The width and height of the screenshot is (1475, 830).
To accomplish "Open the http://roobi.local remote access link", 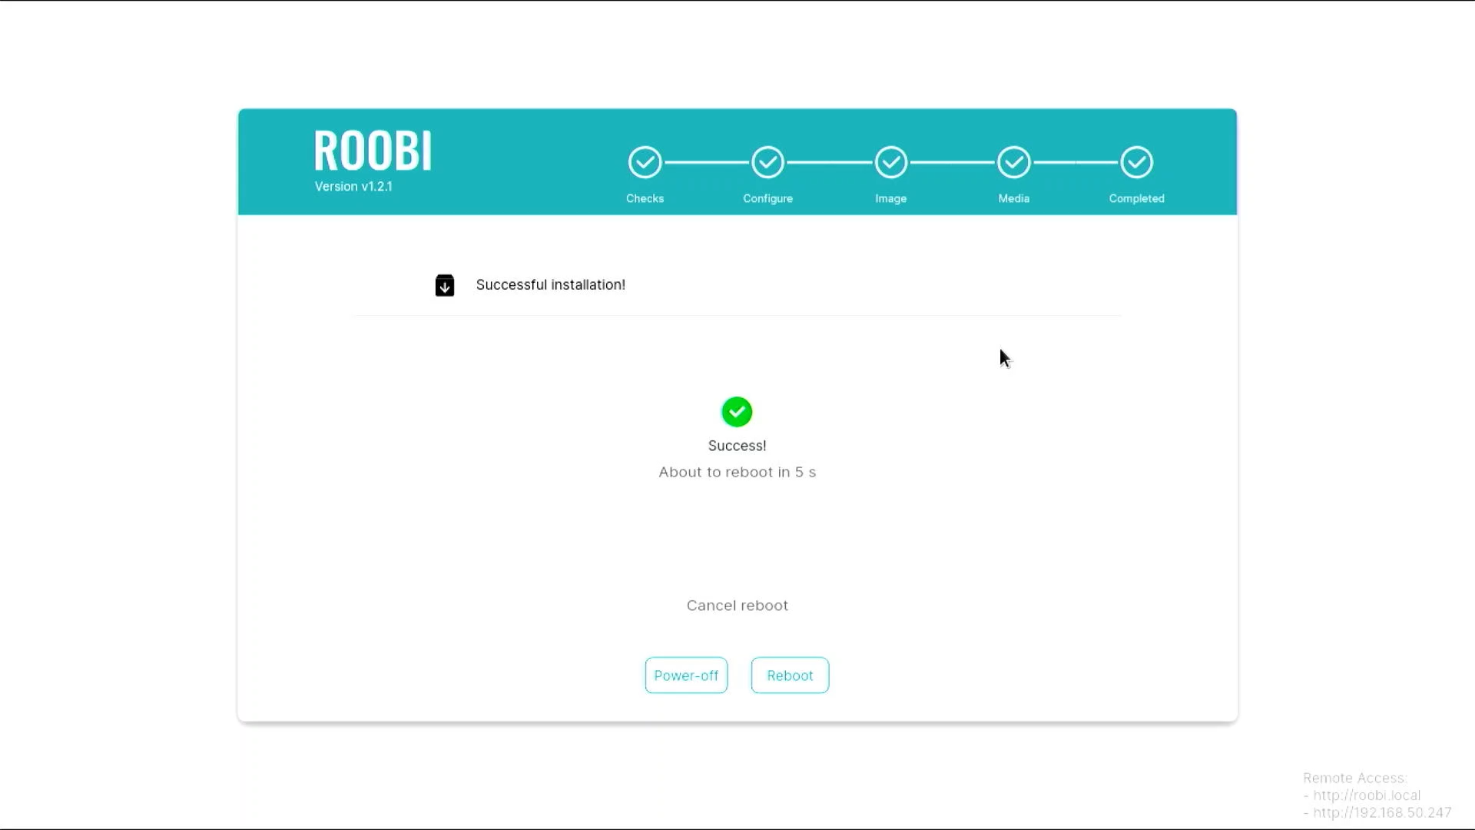I will [x=1366, y=795].
